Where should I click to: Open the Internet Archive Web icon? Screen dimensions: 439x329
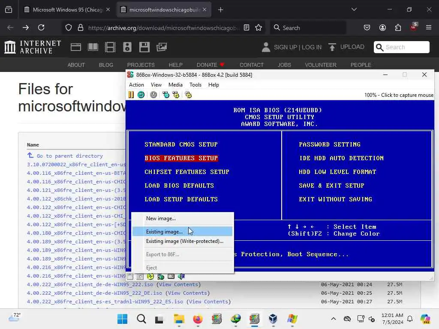tap(76, 47)
